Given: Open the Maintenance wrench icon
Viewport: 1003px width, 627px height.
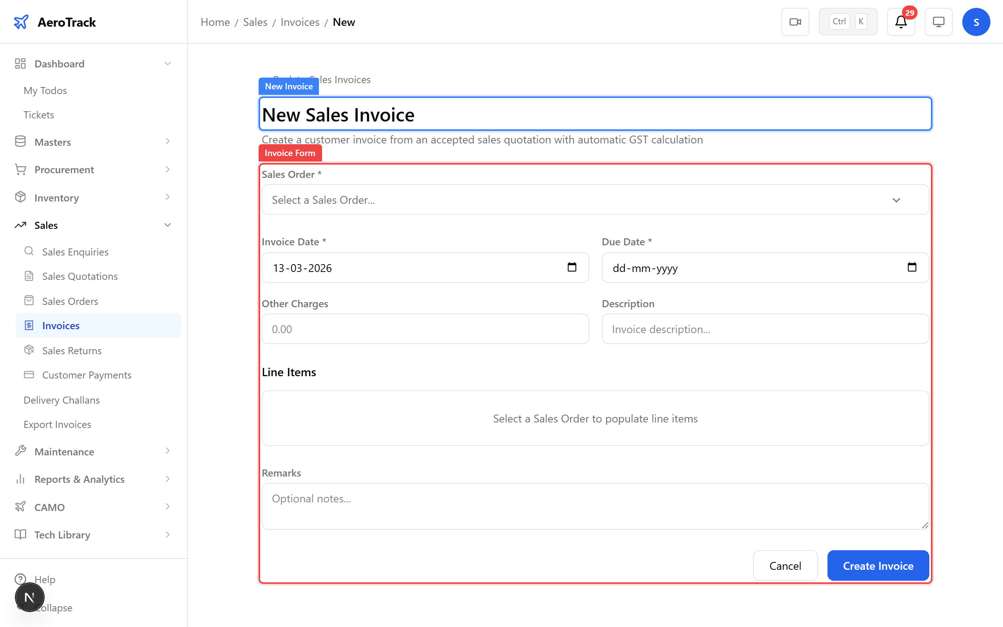Looking at the screenshot, I should [20, 451].
